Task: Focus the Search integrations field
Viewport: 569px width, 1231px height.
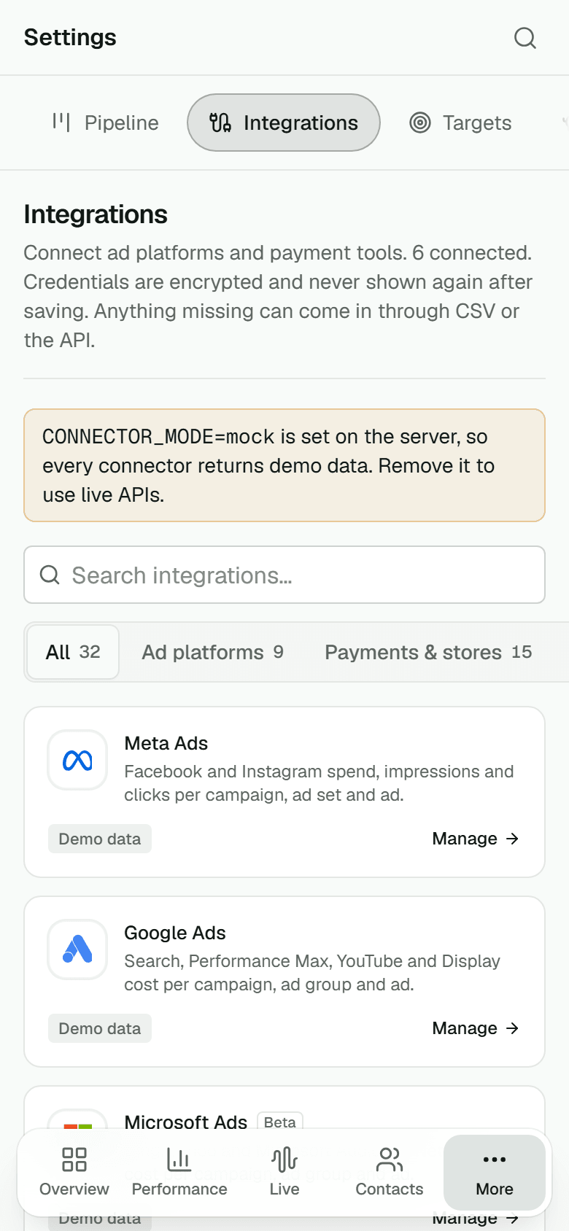Action: coord(284,575)
